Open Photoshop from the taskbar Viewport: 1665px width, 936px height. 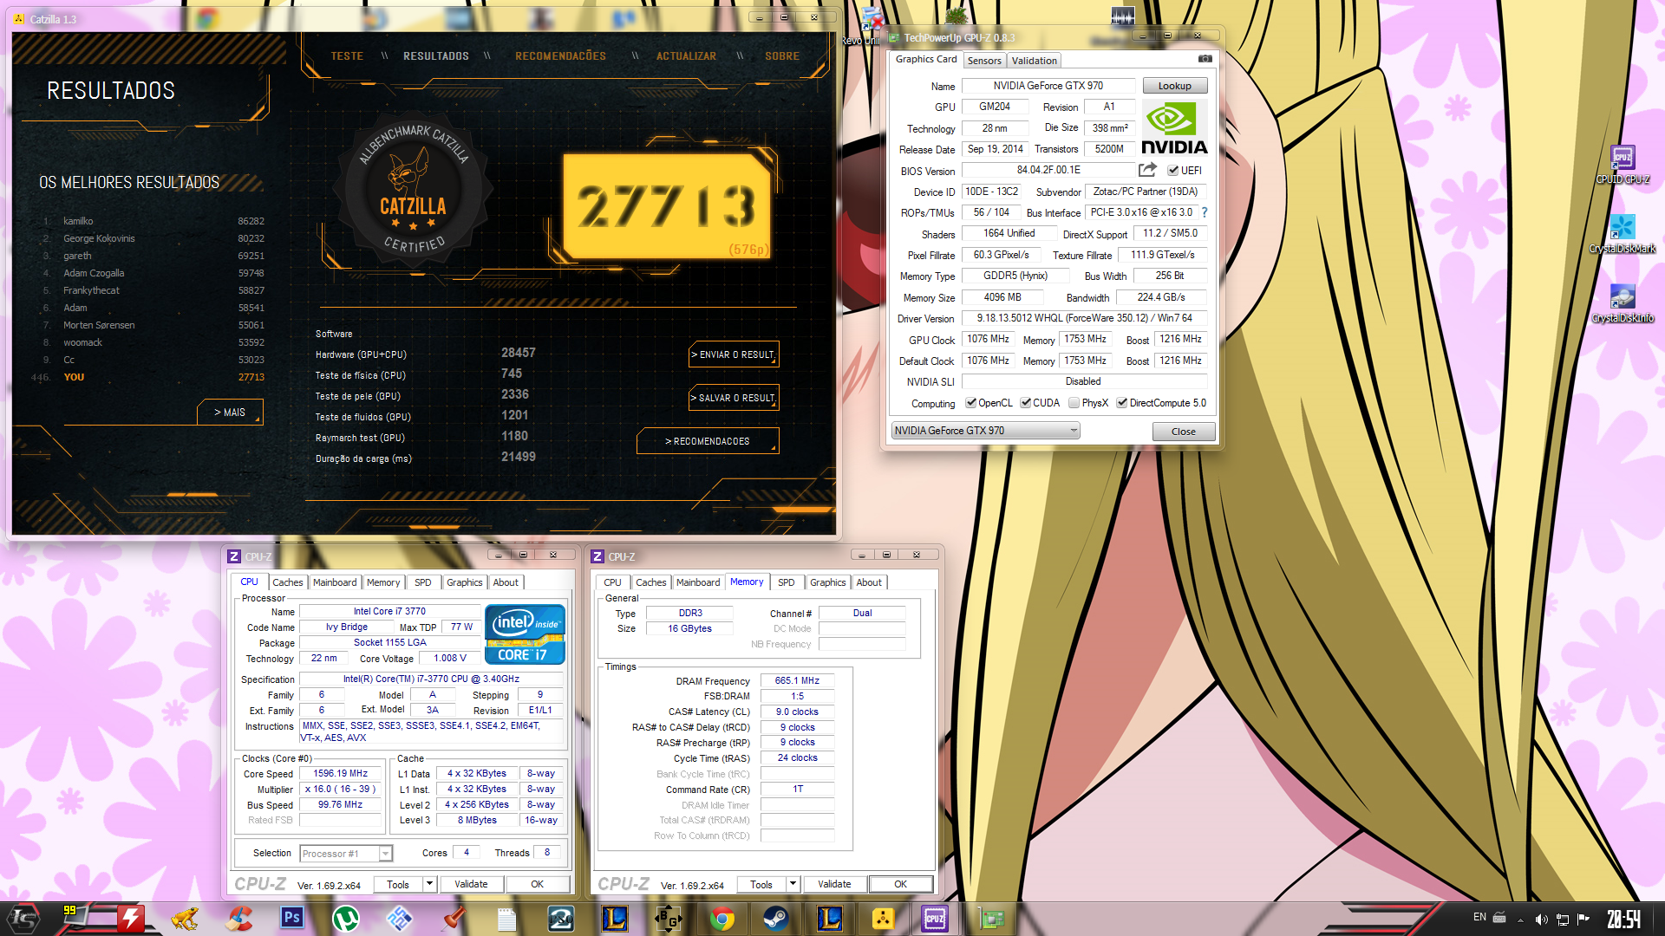(292, 918)
